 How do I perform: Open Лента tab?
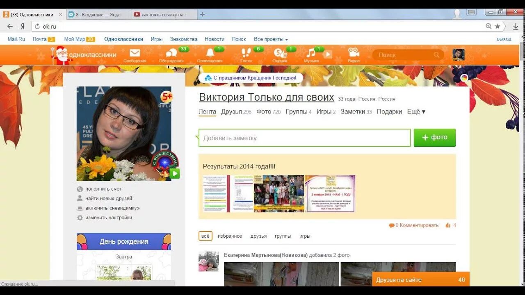click(207, 111)
